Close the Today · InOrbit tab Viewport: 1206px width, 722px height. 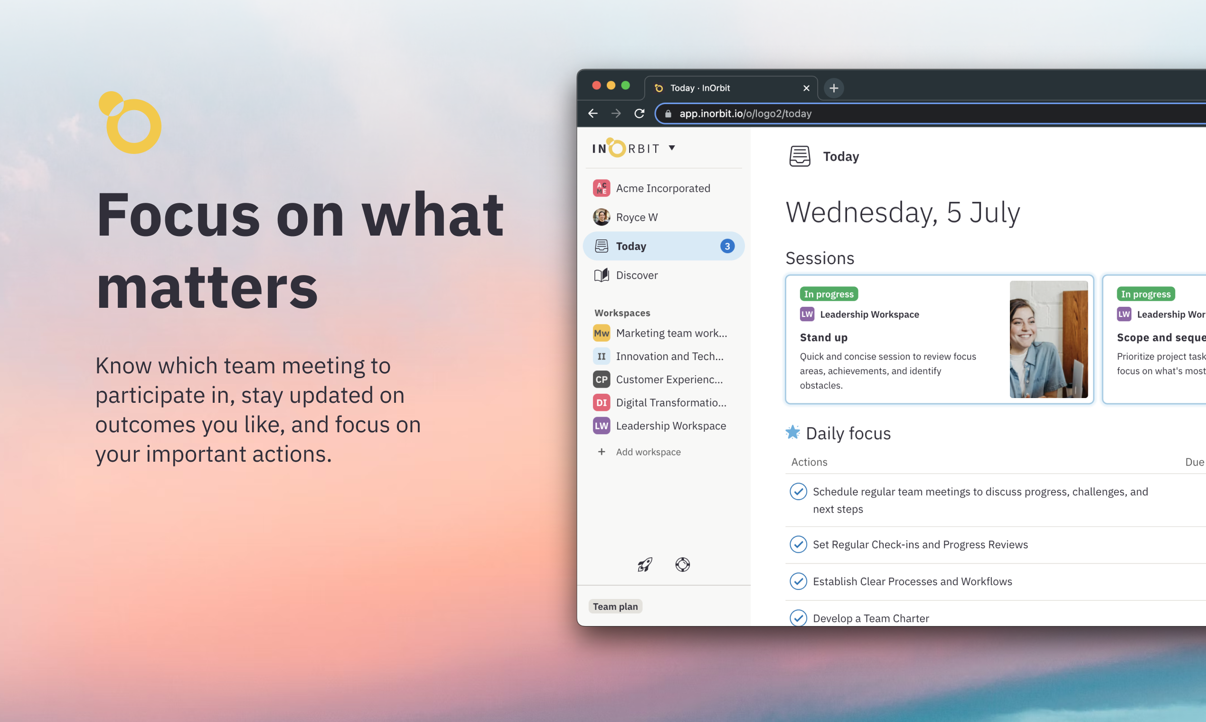click(x=806, y=88)
